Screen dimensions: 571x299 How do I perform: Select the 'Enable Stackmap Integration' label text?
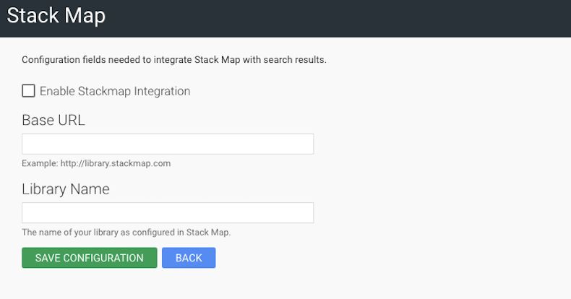pos(115,91)
